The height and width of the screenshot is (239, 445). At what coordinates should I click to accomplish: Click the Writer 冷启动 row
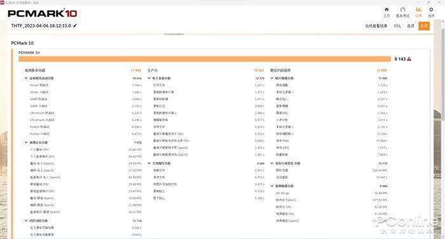[x=86, y=92]
